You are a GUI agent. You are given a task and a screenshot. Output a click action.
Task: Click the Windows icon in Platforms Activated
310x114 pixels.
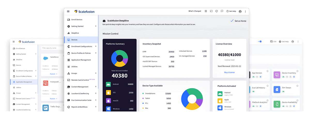[x=220, y=108]
